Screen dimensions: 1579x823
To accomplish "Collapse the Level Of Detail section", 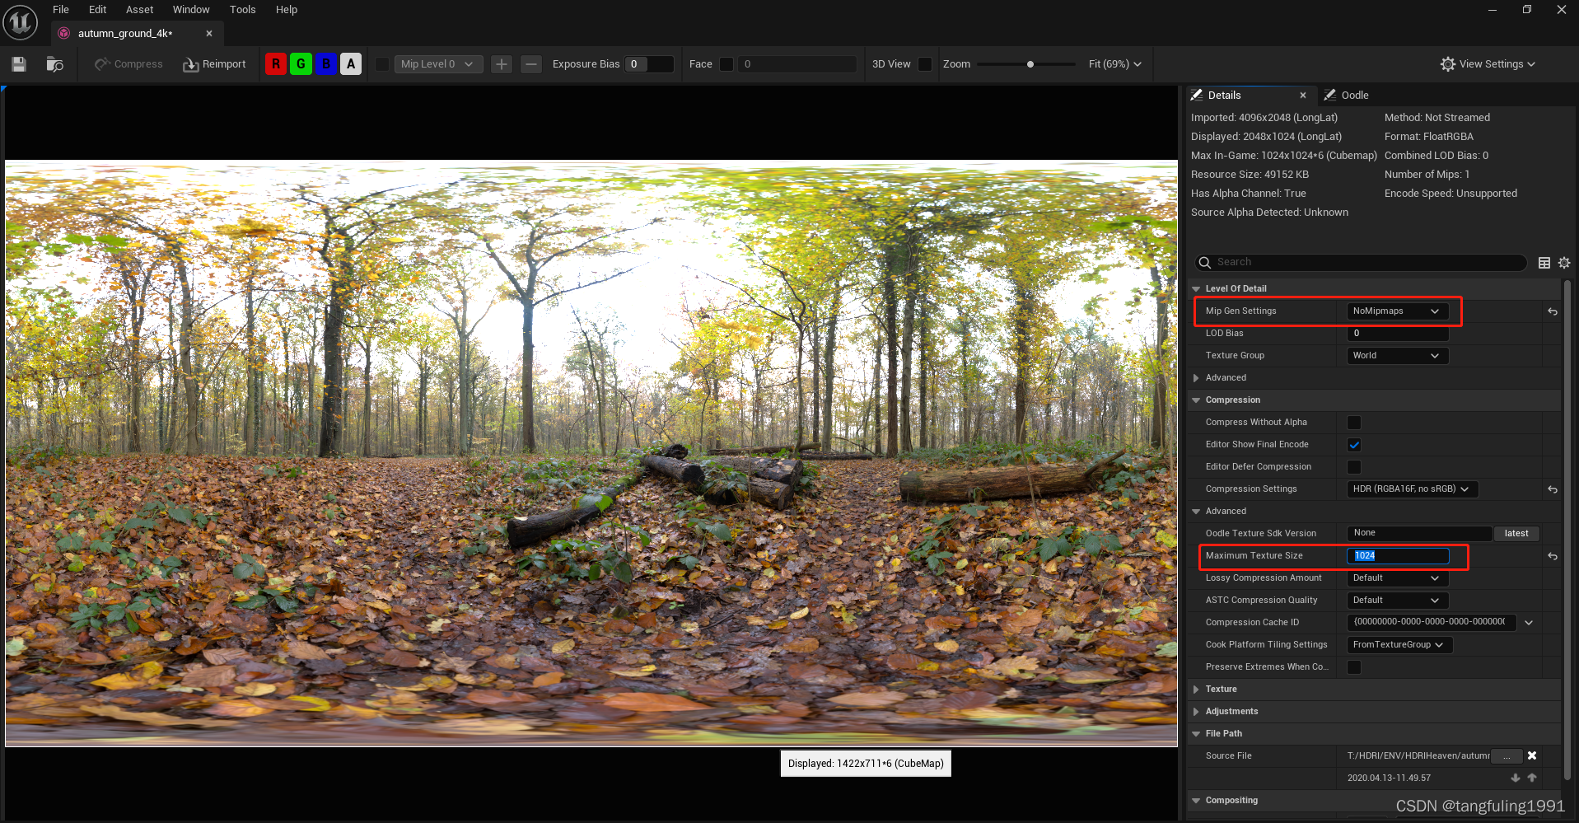I will [x=1196, y=289].
